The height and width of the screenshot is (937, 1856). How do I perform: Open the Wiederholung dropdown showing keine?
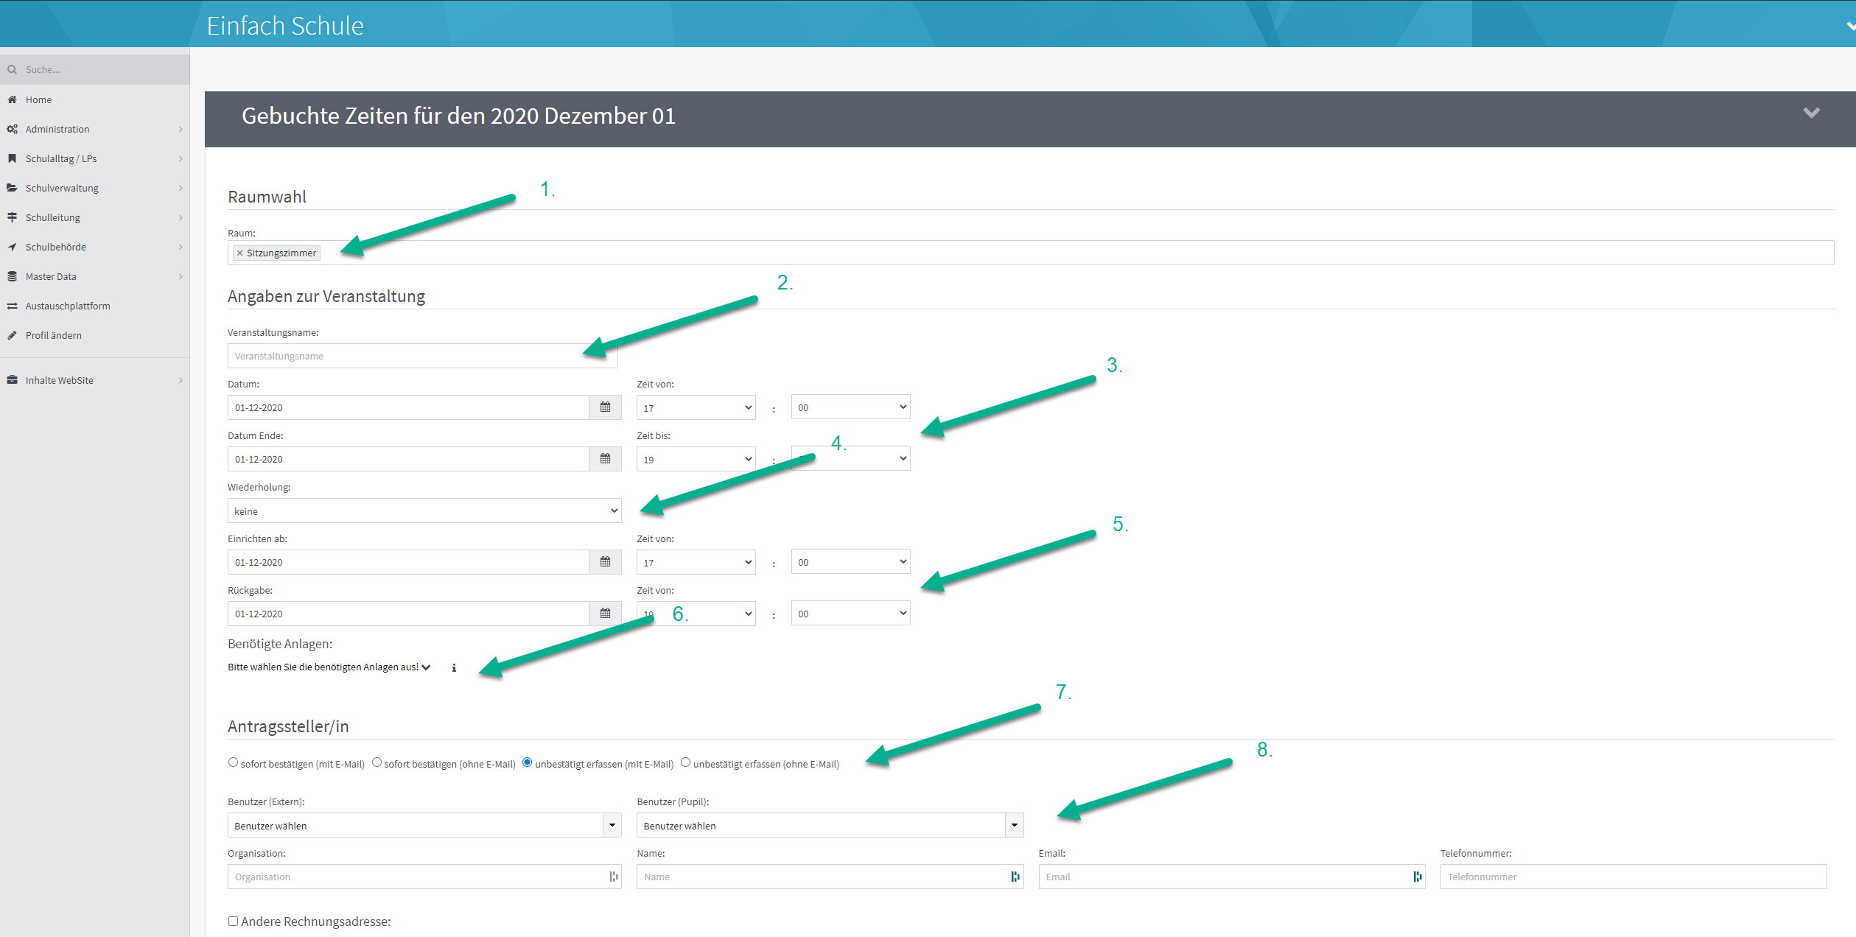(x=424, y=510)
